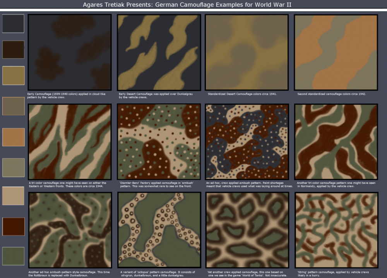Select the second standardized 1942 camouflage sample
387x278 pixels.
tap(336, 52)
